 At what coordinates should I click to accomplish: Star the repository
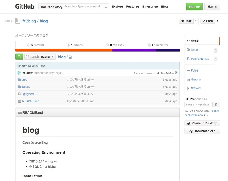(x=186, y=21)
